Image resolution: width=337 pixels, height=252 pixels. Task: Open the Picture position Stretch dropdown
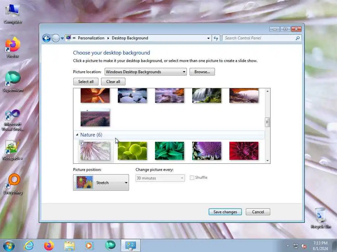tap(101, 182)
